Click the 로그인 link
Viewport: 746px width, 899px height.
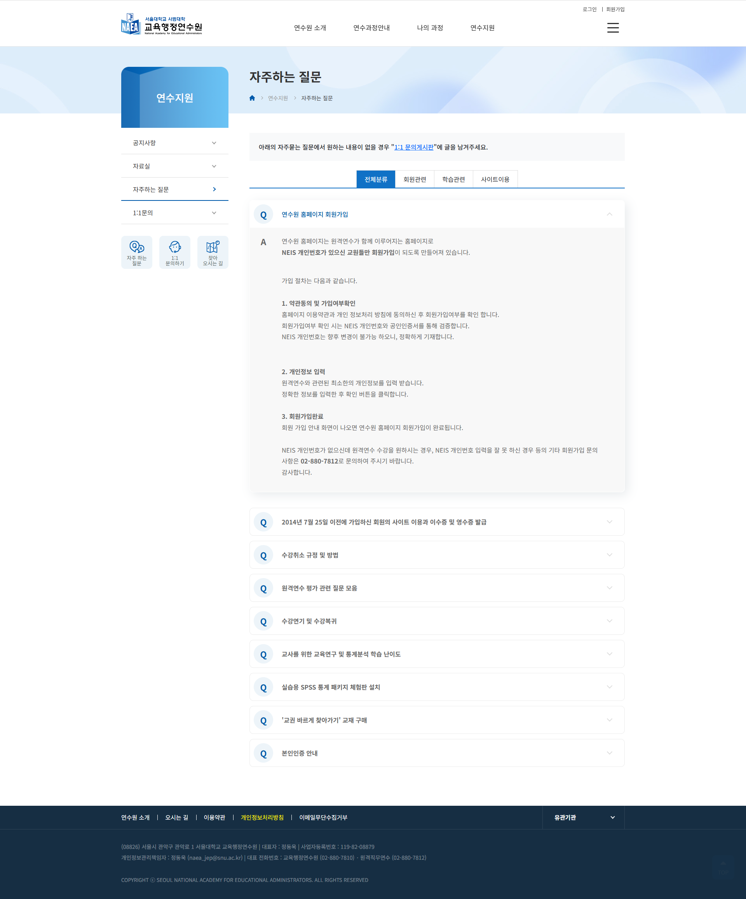tap(589, 9)
